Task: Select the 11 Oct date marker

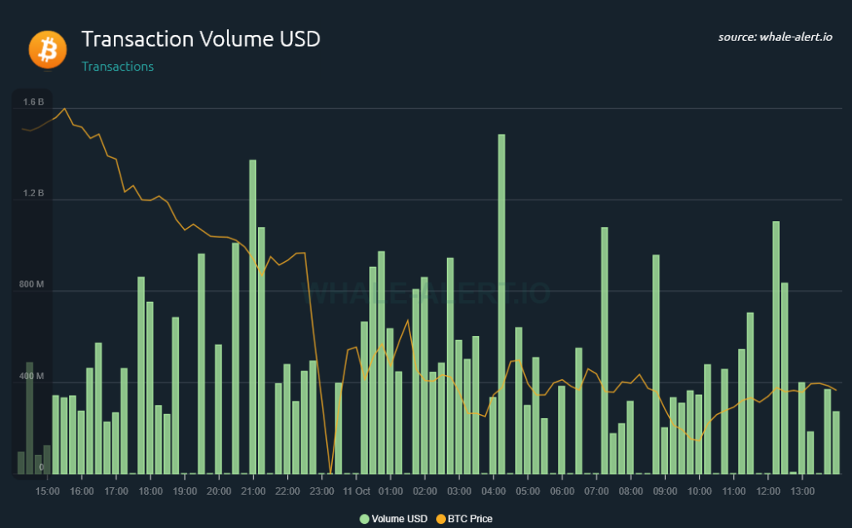Action: [356, 491]
